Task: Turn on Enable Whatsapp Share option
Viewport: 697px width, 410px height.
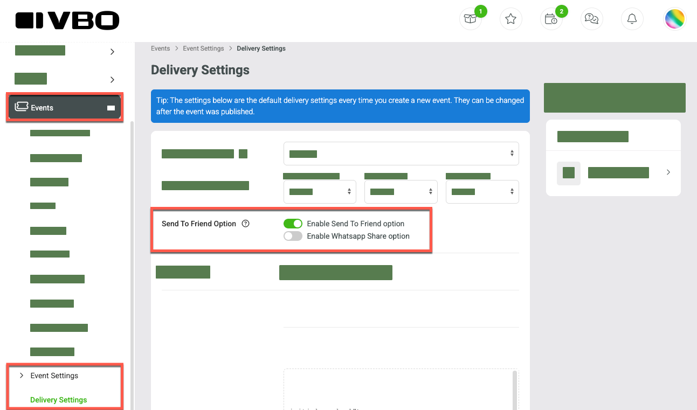Action: 293,236
